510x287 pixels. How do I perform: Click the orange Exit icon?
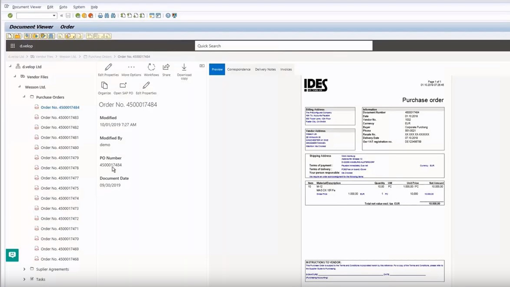(x=84, y=16)
